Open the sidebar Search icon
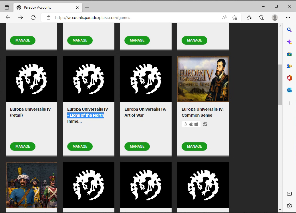The height and width of the screenshot is (213, 296). [289, 30]
